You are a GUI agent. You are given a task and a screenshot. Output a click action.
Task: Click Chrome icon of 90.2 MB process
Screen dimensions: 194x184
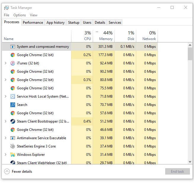pyautogui.click(x=13, y=72)
